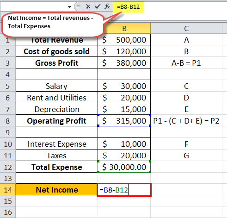Select the Total Expense $30,000.00 cell
Image resolution: width=227 pixels, height=218 pixels.
(124, 167)
